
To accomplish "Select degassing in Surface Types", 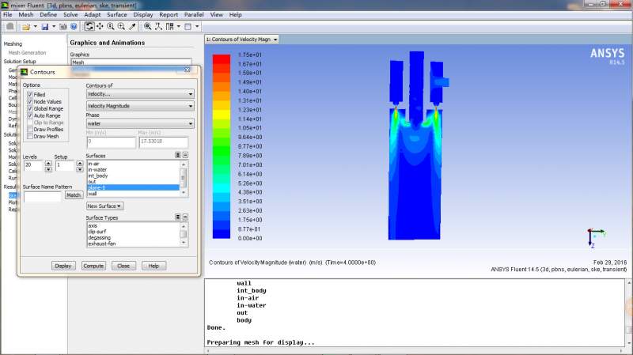I will 133,238.
